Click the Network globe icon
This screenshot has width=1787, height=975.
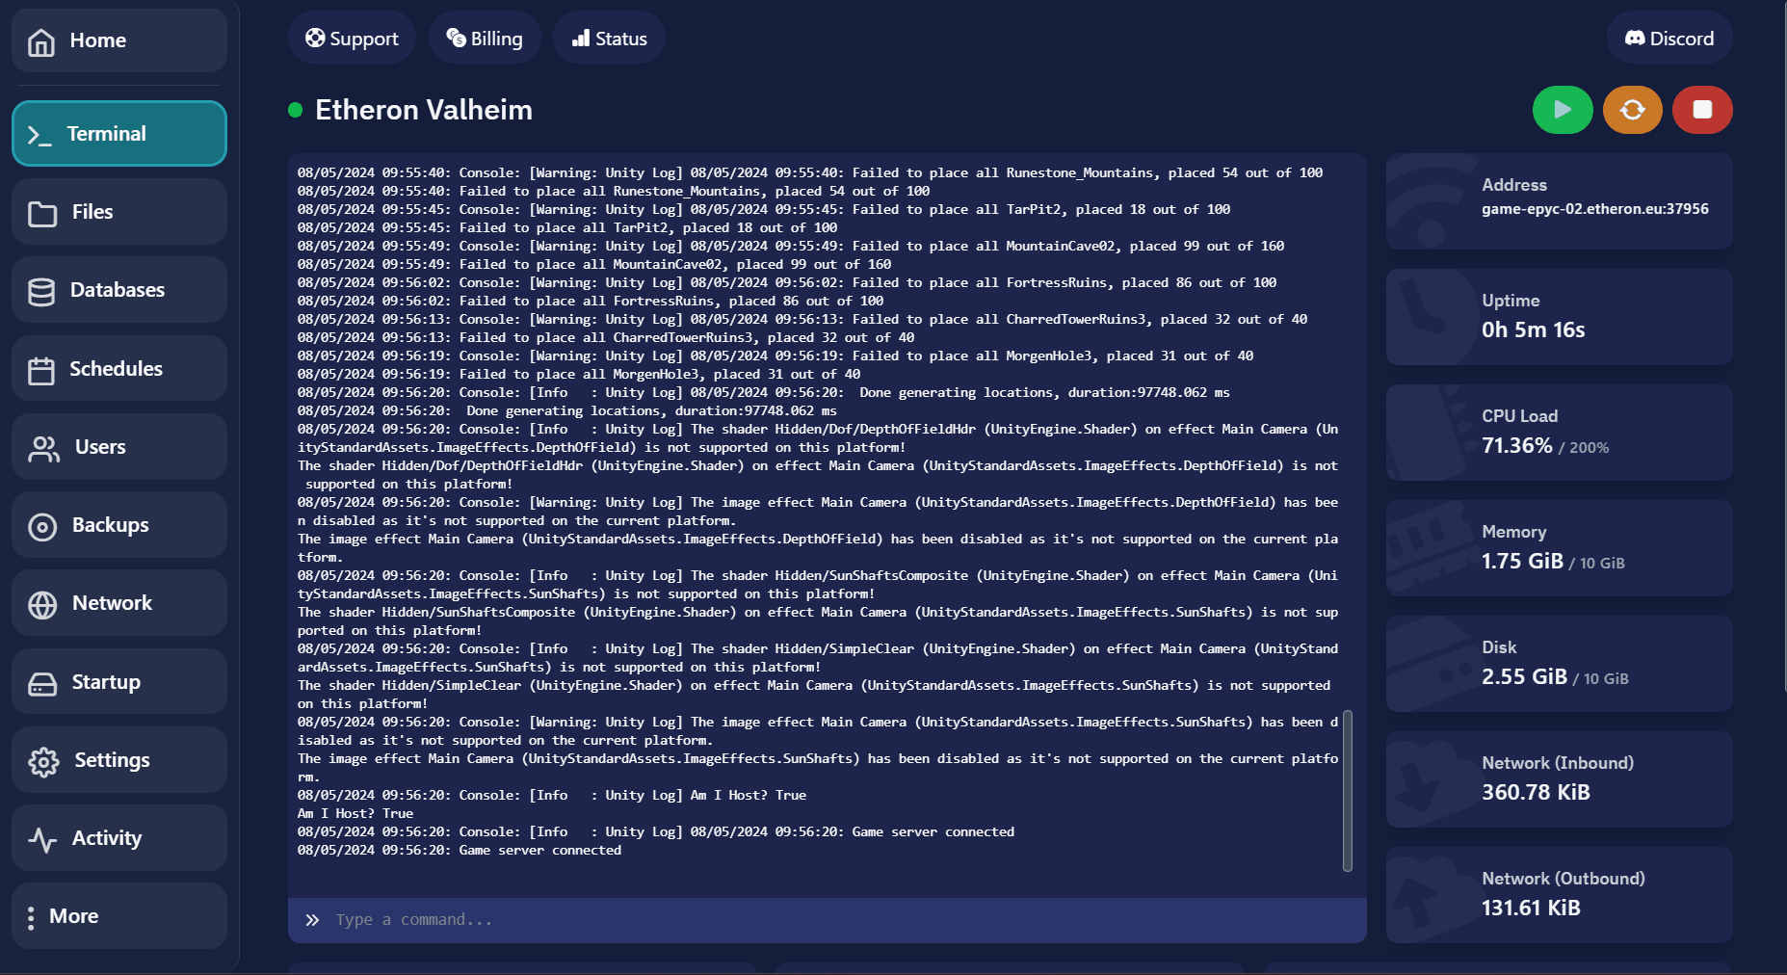click(x=42, y=604)
